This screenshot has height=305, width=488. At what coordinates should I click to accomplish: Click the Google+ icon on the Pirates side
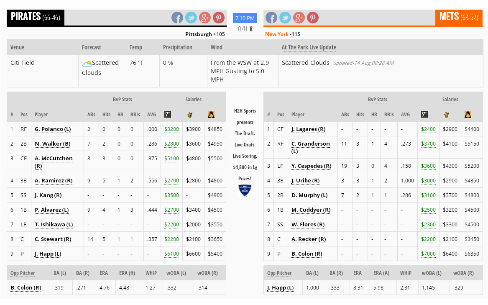205,18
